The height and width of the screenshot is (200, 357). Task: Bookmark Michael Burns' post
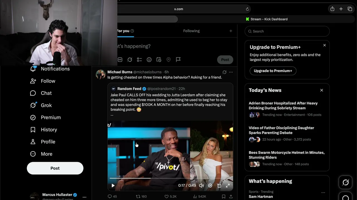coord(224,196)
